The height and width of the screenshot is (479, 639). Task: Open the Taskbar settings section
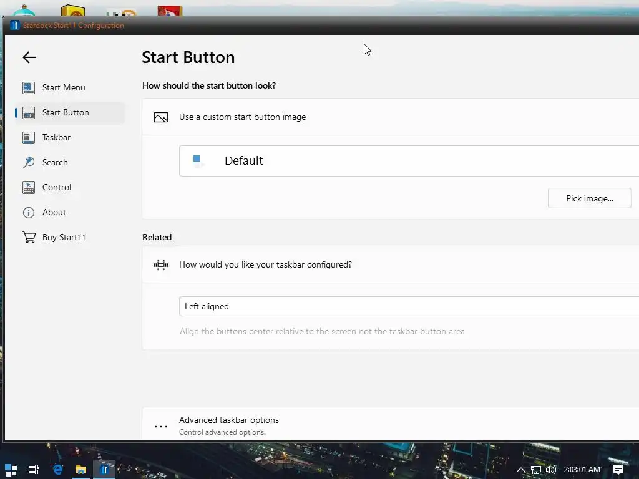(69, 137)
